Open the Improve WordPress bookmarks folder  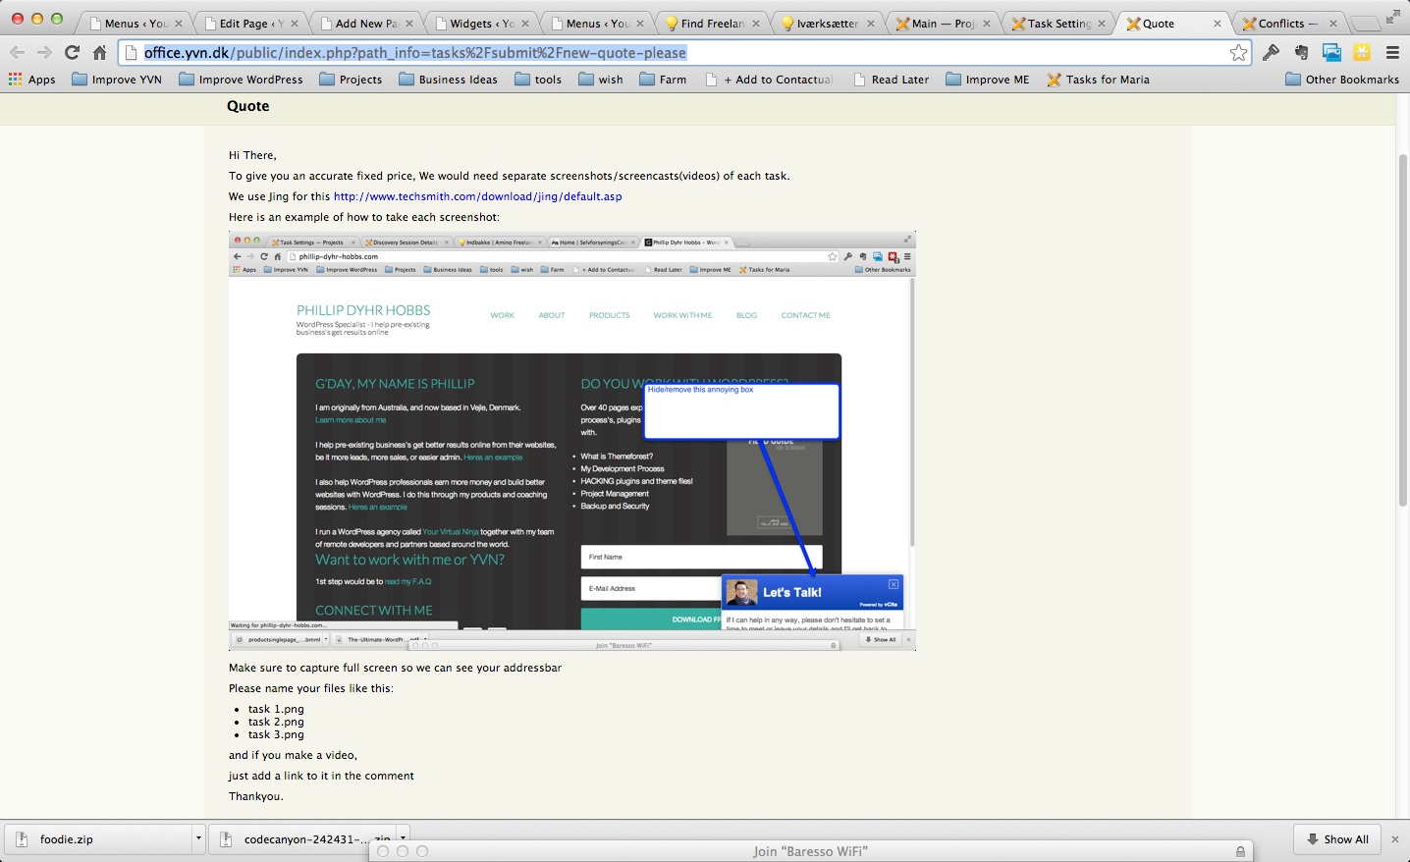pyautogui.click(x=242, y=80)
